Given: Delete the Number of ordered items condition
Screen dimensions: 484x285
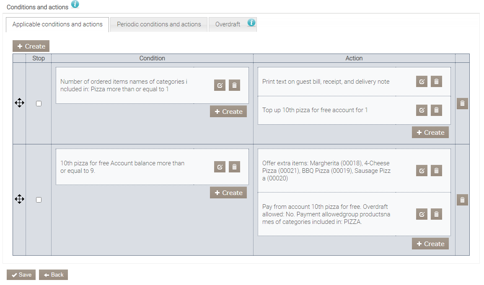Looking at the screenshot, I should [x=234, y=85].
